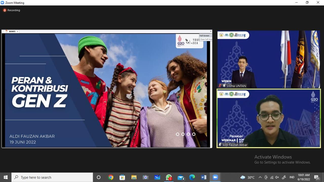Open the Mail app in taskbar

[x=180, y=177]
